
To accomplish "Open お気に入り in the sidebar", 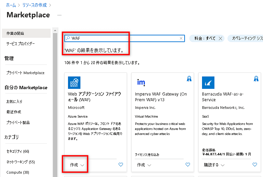I will pos(14,102).
